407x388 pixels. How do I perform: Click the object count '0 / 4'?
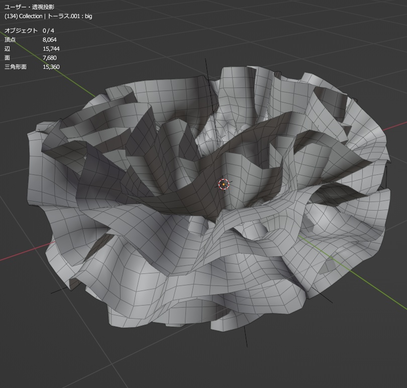click(x=48, y=31)
